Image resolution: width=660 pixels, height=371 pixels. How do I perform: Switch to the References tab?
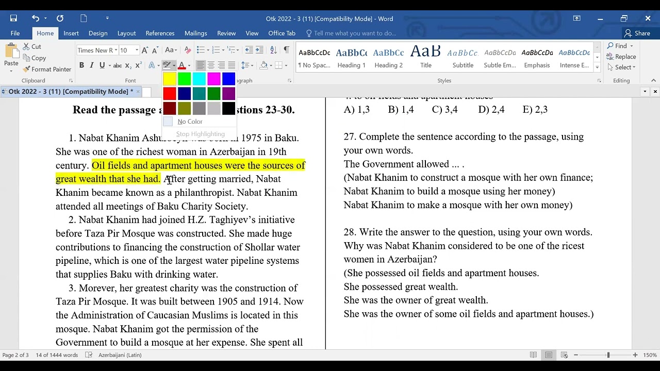tap(160, 33)
